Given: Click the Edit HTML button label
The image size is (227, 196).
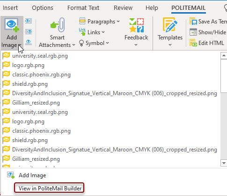Looking at the screenshot, I should click(211, 43).
